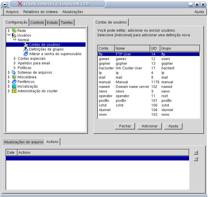Select the sshd account row

[x=149, y=105]
